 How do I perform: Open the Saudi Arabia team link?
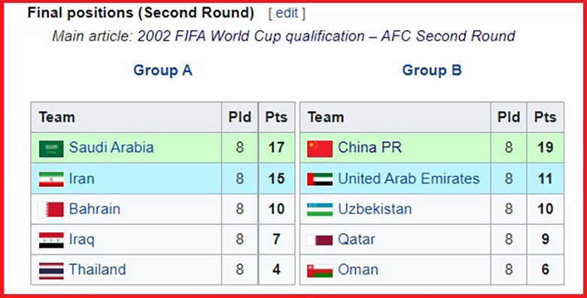(111, 148)
